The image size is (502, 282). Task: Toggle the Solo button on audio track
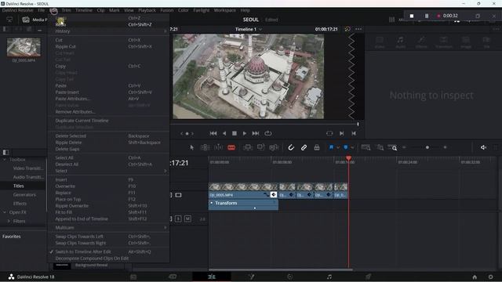(178, 219)
